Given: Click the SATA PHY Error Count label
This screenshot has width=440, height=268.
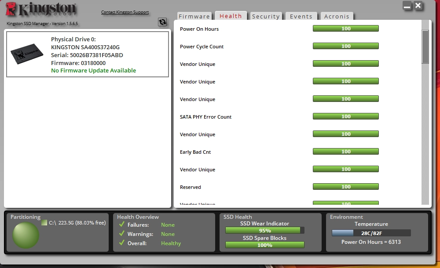Looking at the screenshot, I should [x=205, y=117].
